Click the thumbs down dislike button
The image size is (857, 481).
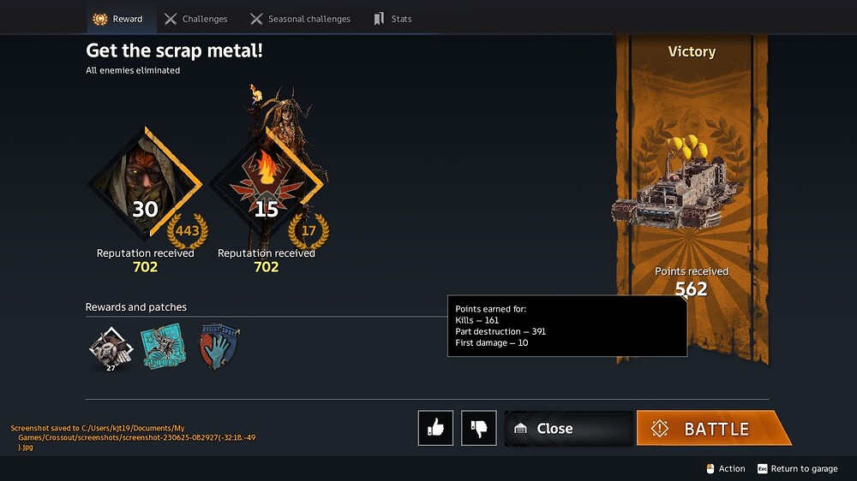(x=479, y=428)
